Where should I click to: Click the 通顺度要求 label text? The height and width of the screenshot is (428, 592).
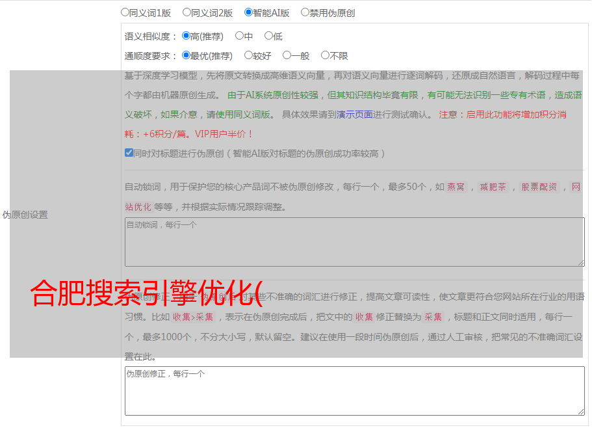point(148,56)
